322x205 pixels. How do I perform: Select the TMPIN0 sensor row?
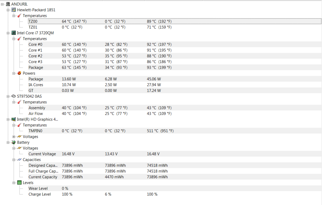(x=35, y=131)
